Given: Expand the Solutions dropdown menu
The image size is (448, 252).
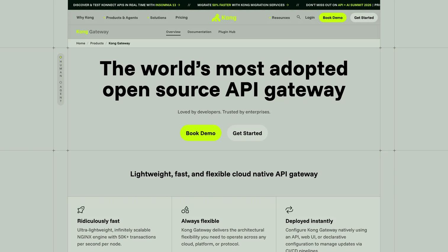Looking at the screenshot, I should pyautogui.click(x=157, y=18).
